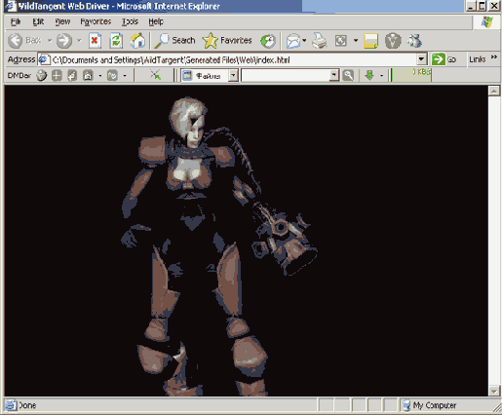The image size is (502, 415).
Task: Click the green Go button
Action: tap(444, 59)
